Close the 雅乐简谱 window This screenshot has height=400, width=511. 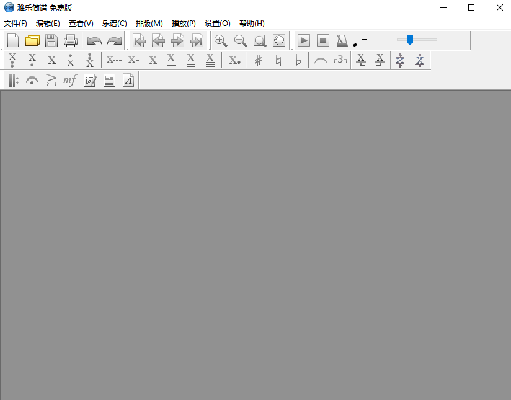[500, 7]
